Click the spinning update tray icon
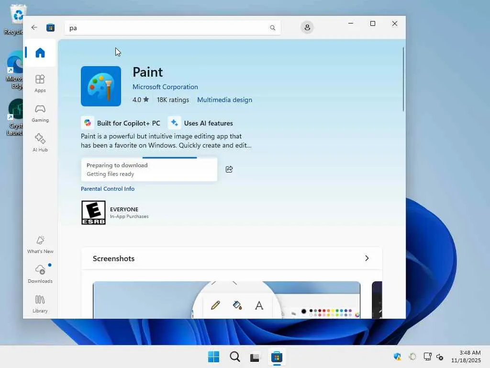 pyautogui.click(x=412, y=356)
